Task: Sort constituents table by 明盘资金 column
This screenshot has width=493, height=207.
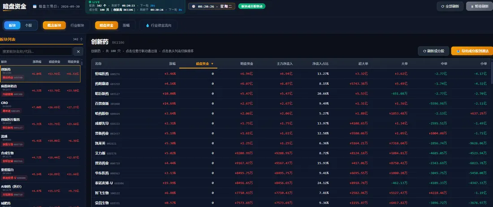Action: click(246, 64)
